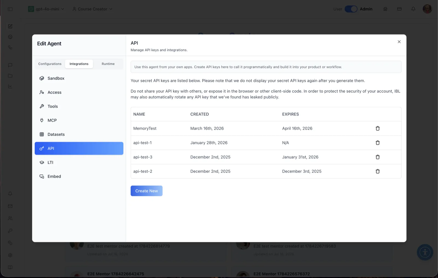438x278 pixels.
Task: Click the settings gear icon in left sidebar
Action: (10, 255)
